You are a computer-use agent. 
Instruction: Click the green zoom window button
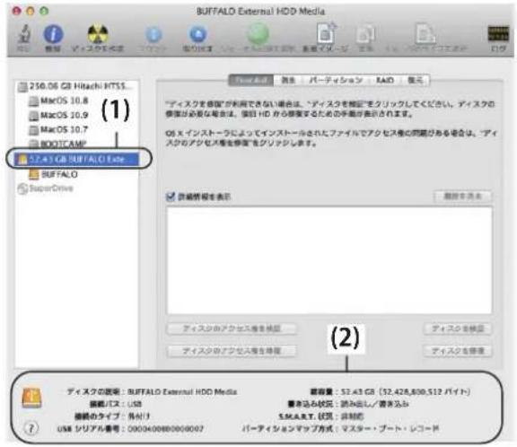[44, 11]
